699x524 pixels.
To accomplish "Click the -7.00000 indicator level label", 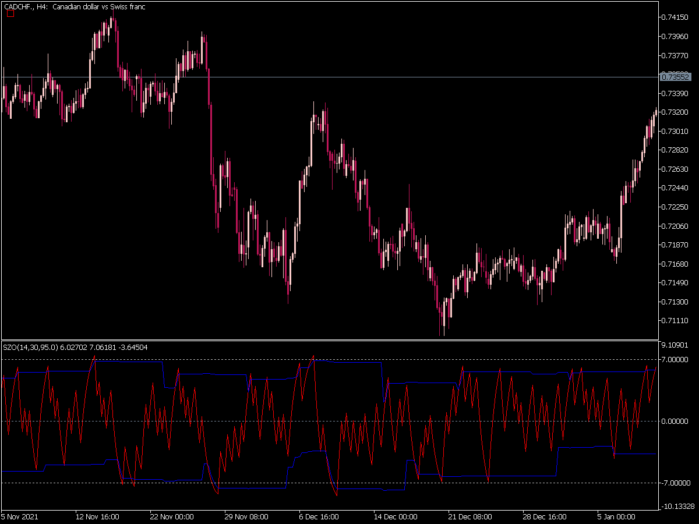I will coord(677,483).
